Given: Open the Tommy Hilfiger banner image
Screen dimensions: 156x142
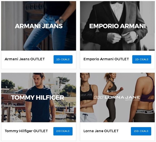Looking at the screenshot, I should click(39, 97).
